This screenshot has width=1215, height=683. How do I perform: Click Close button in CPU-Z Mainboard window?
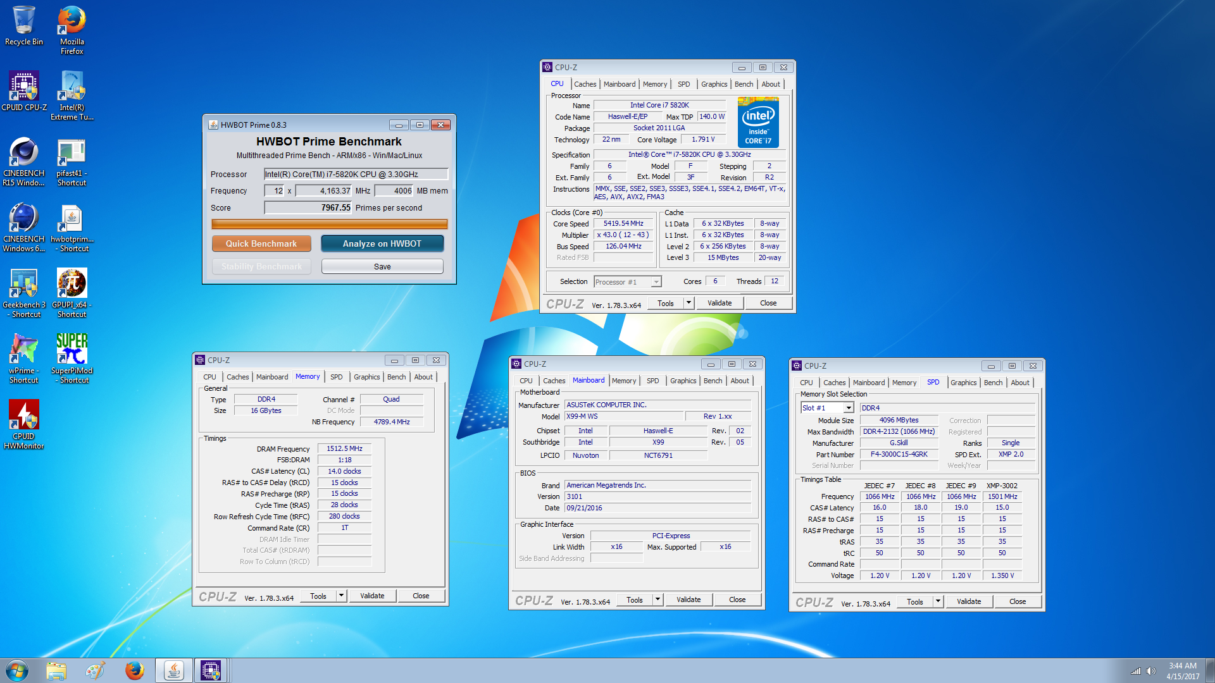pos(737,600)
